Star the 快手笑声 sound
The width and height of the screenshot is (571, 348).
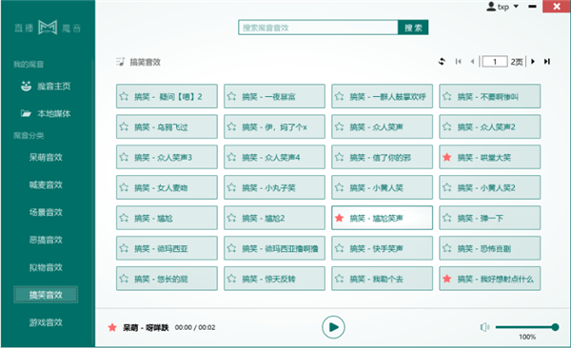point(340,248)
